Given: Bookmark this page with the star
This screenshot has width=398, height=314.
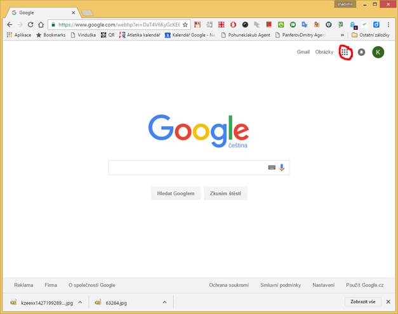Looking at the screenshot, I should coord(185,25).
